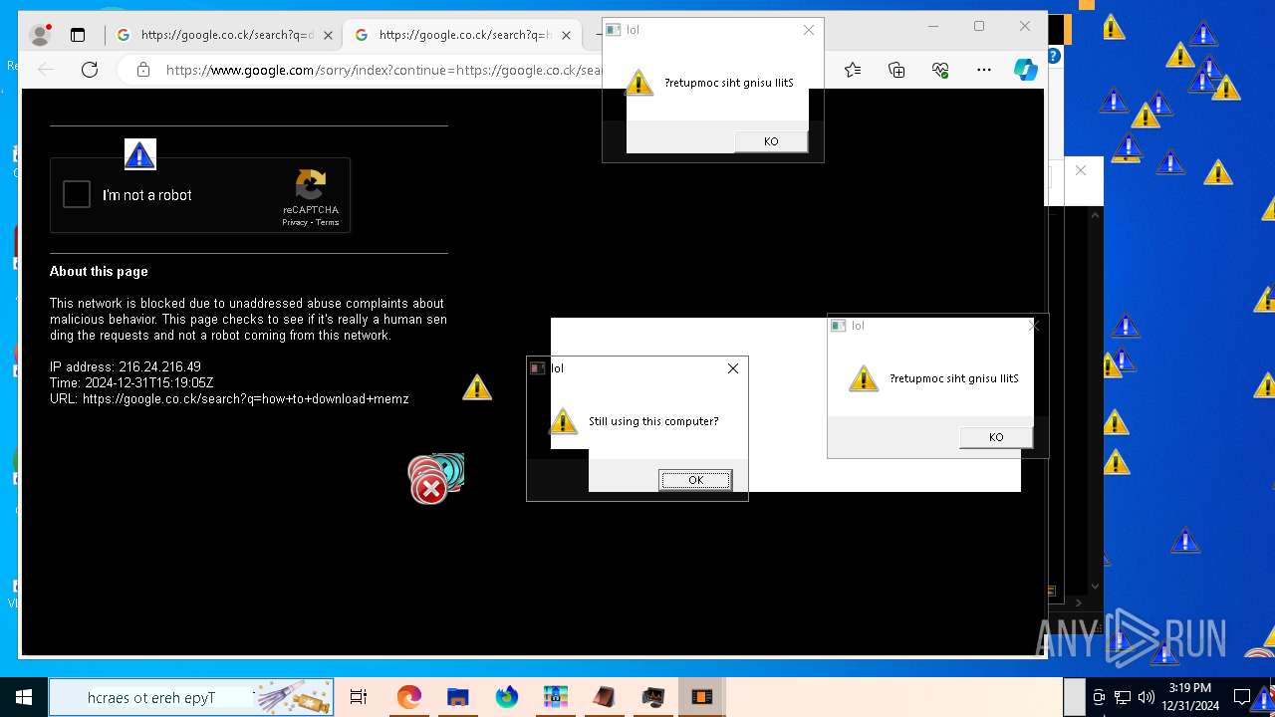Click OK in 'Still using this computer?' dialog
The image size is (1275, 717).
(695, 480)
